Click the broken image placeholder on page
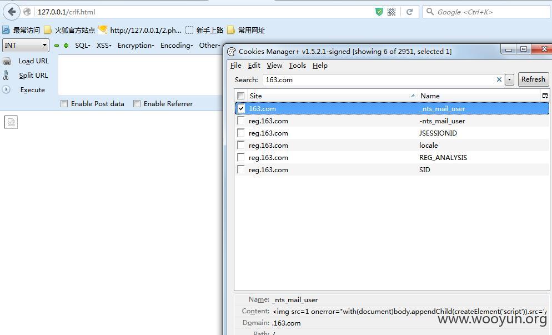 coord(11,122)
